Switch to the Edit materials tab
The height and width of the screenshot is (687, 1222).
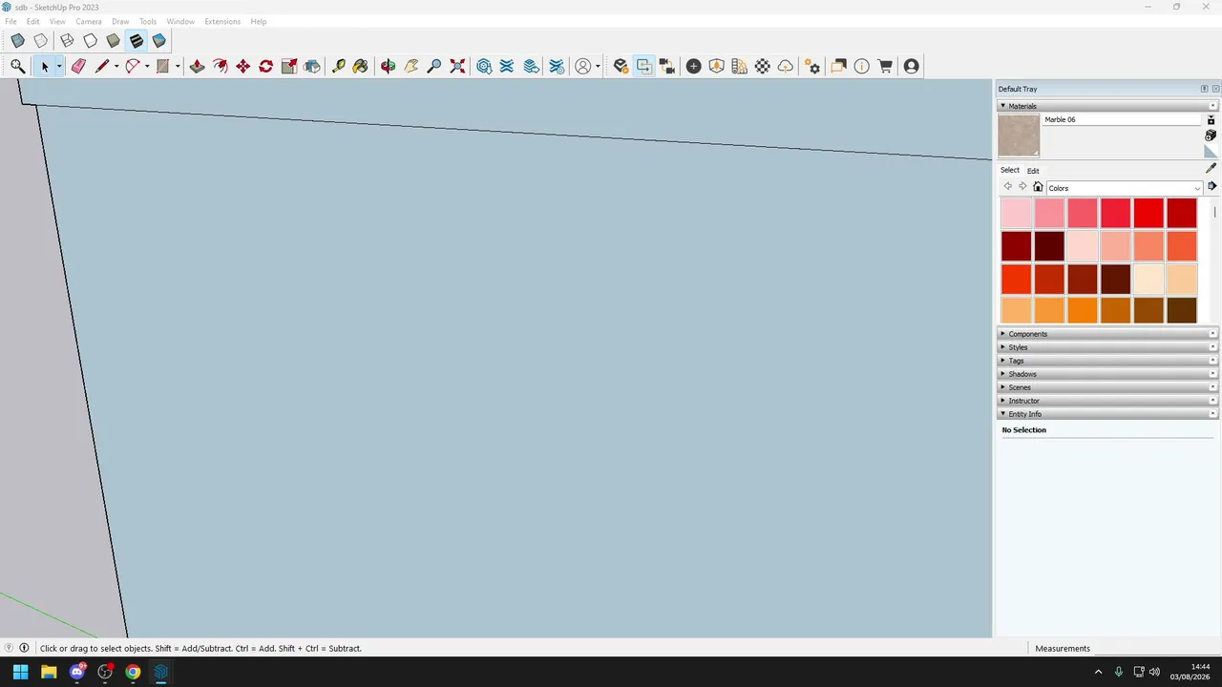(x=1033, y=171)
